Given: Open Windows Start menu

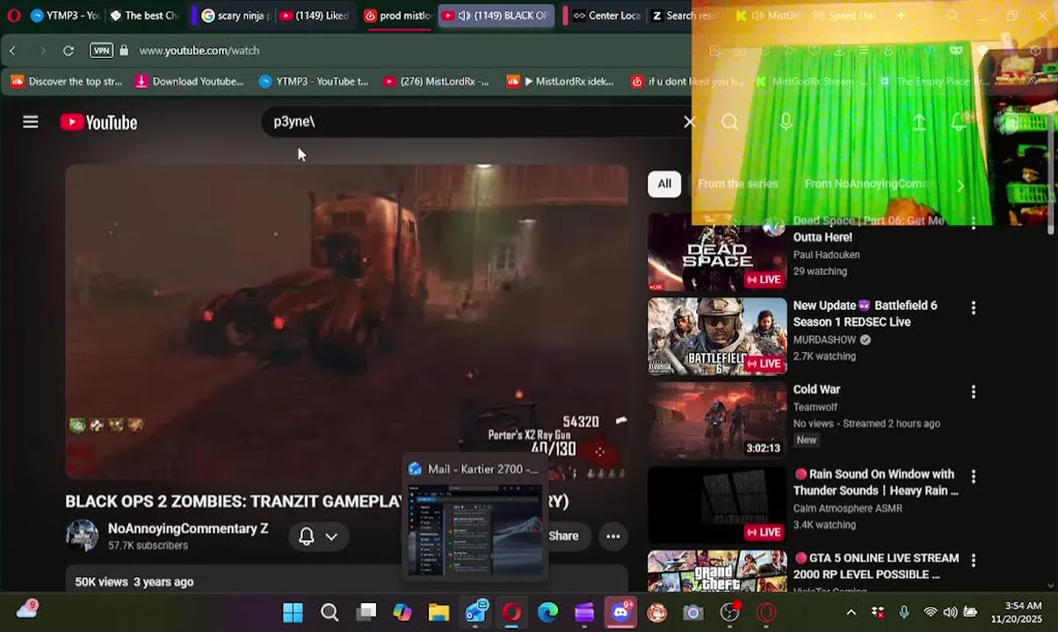Looking at the screenshot, I should pos(293,612).
